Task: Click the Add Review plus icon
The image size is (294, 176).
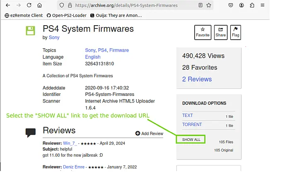Action: [138, 133]
